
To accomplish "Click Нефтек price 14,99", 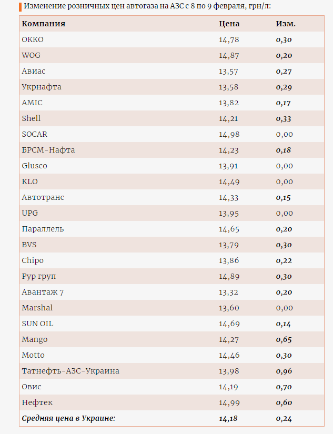I will pos(229,403).
